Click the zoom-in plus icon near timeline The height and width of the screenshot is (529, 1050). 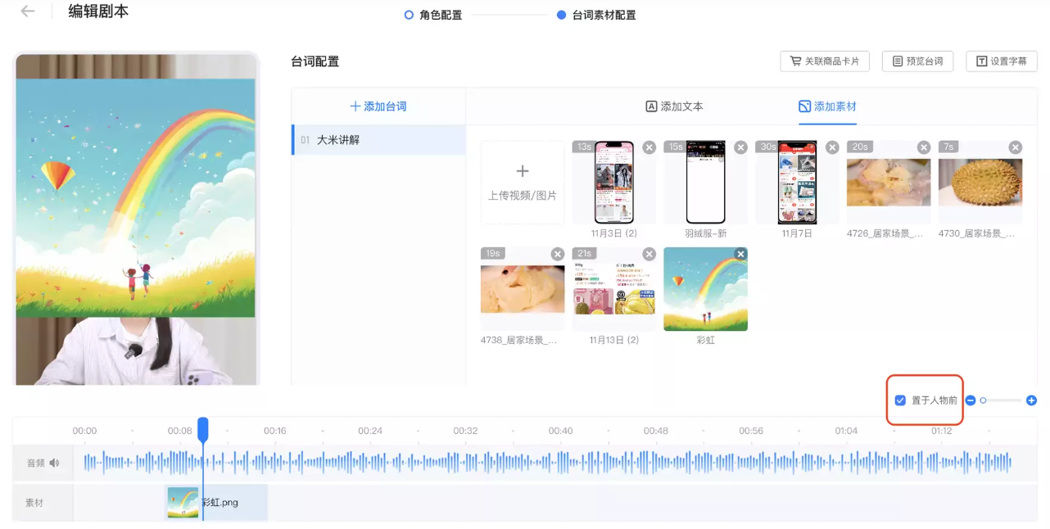(x=1031, y=400)
